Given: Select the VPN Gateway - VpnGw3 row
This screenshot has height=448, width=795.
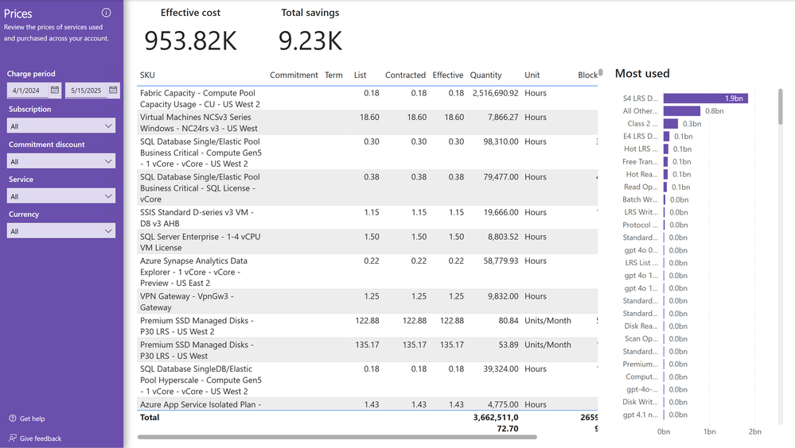Looking at the screenshot, I should tap(367, 302).
